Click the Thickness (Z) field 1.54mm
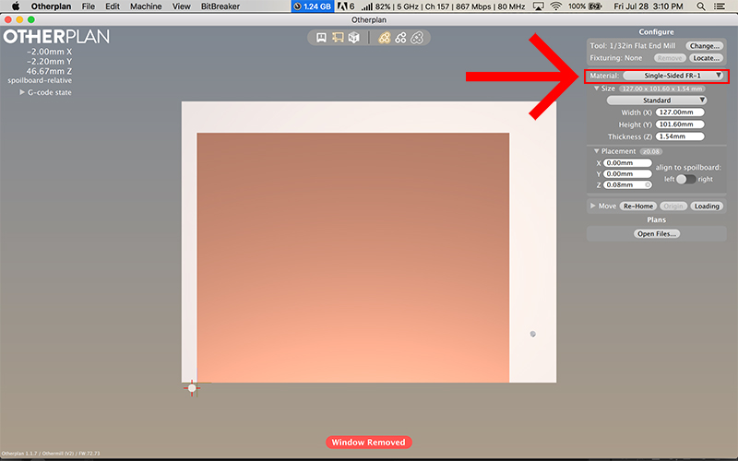Image resolution: width=738 pixels, height=461 pixels. (x=680, y=136)
